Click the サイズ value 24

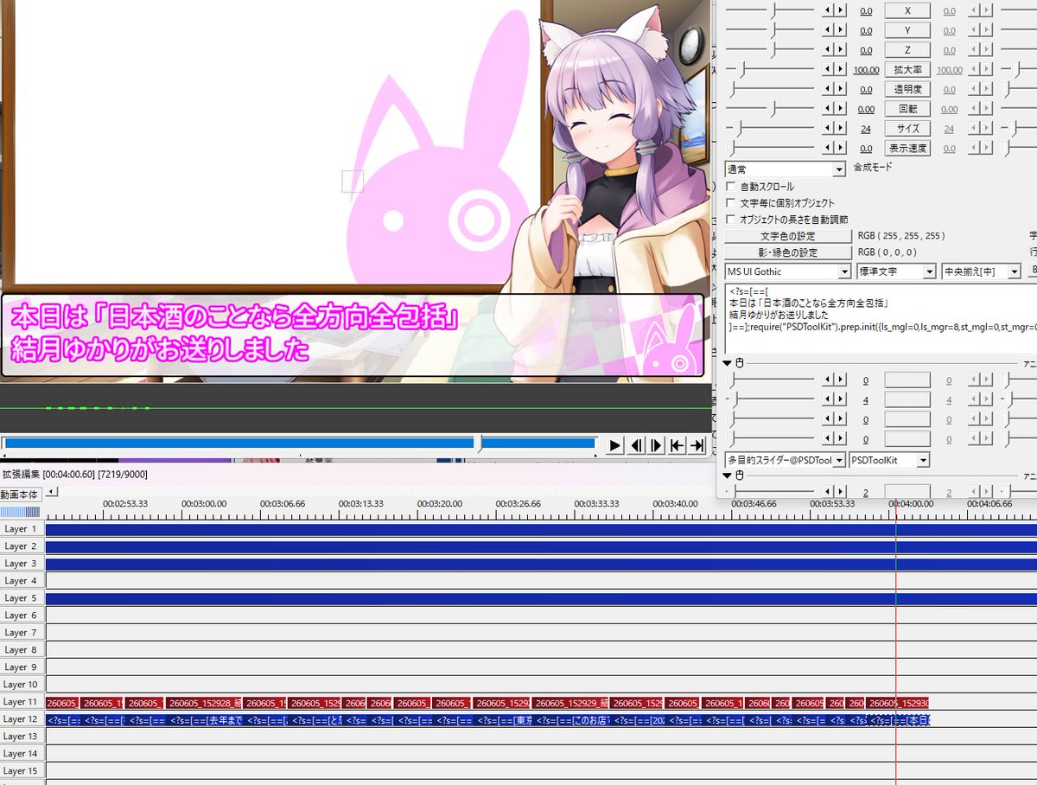[x=866, y=129]
